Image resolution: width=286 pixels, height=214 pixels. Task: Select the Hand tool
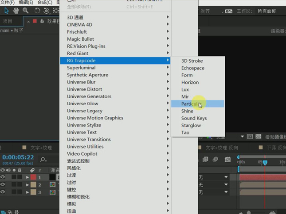point(16,11)
